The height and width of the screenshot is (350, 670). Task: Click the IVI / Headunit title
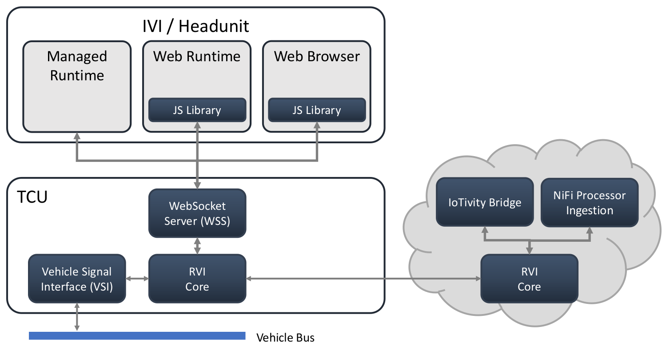click(x=195, y=26)
